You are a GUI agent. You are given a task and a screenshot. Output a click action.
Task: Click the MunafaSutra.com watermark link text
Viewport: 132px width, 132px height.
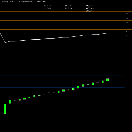tap(26, 2)
